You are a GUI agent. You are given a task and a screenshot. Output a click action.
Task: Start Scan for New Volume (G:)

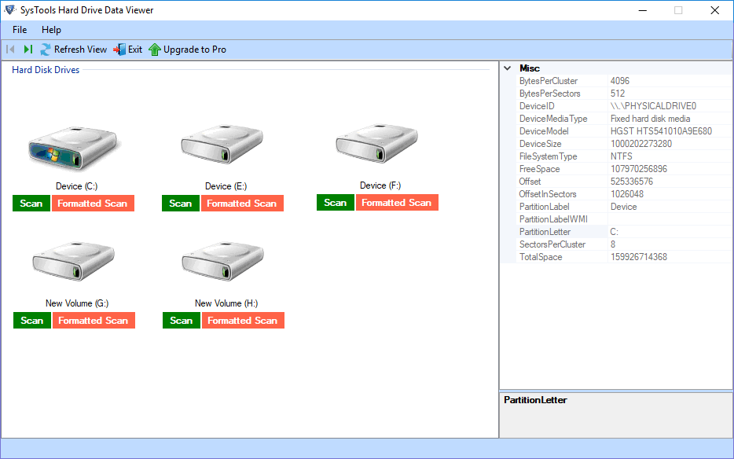pyautogui.click(x=32, y=321)
